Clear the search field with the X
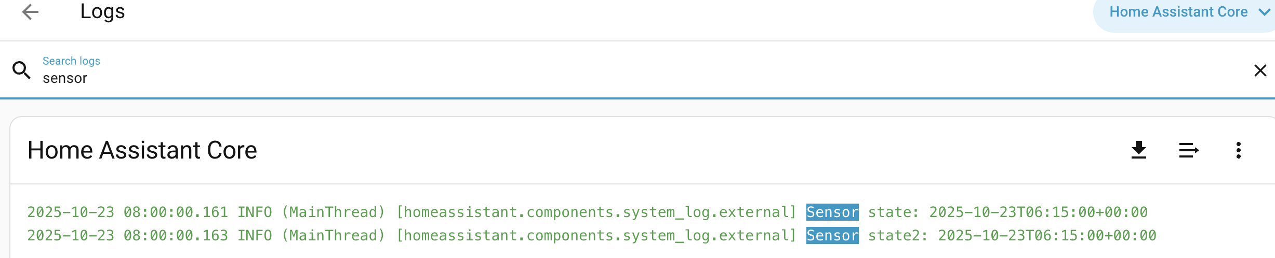This screenshot has height=258, width=1275. 1260,70
